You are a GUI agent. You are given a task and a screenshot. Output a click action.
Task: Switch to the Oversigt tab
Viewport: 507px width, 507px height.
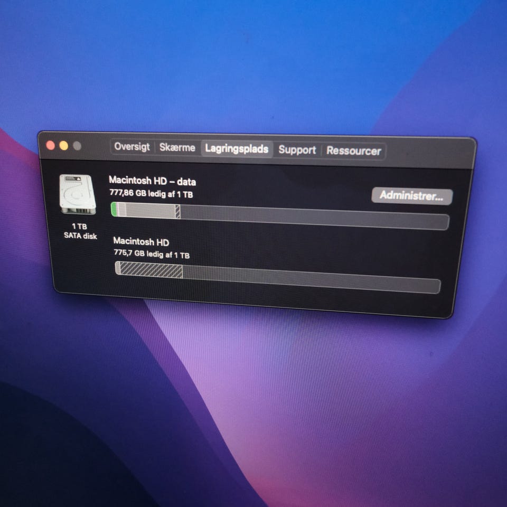click(132, 146)
